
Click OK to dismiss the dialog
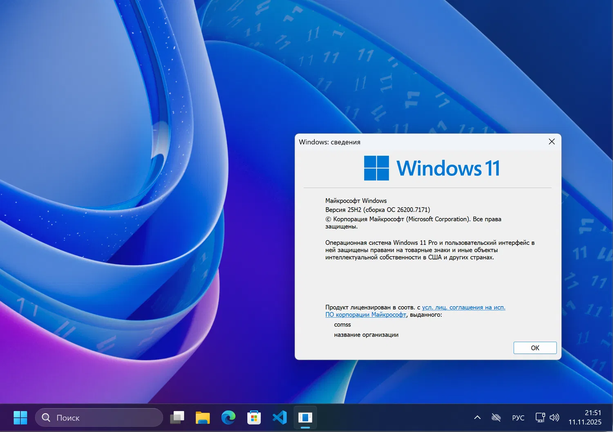tap(535, 347)
